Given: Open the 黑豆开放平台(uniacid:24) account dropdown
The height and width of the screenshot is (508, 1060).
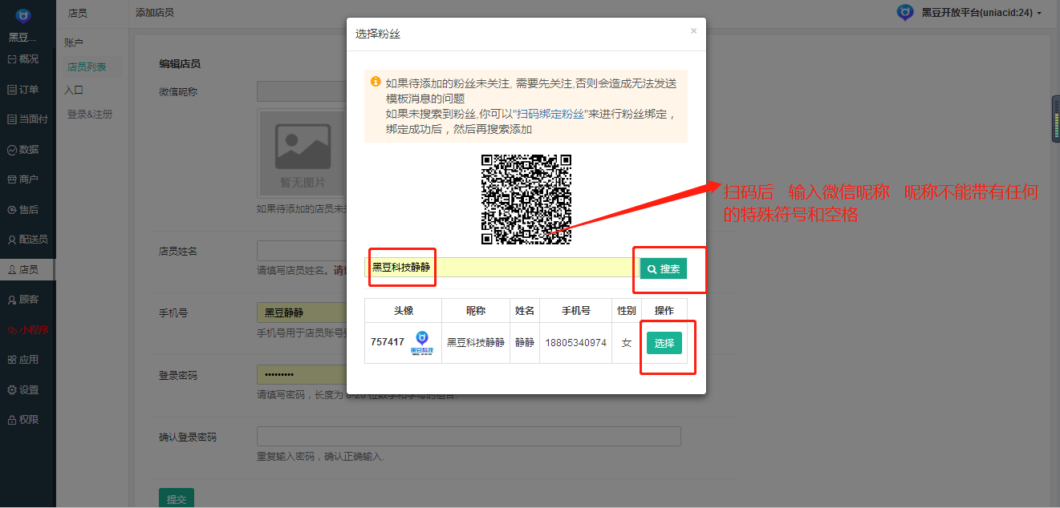Looking at the screenshot, I should click(981, 13).
